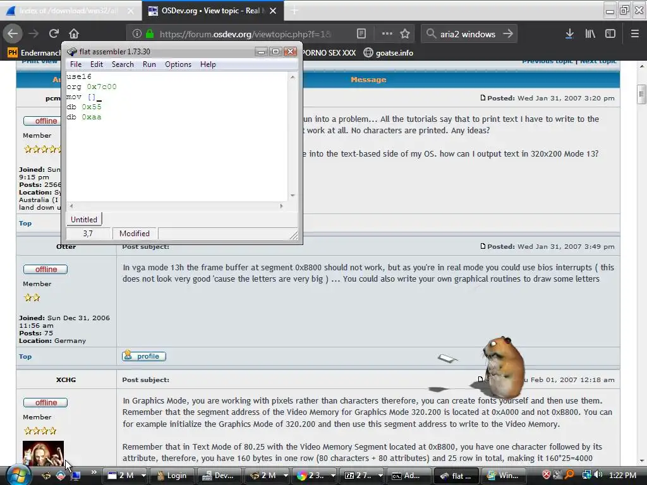The width and height of the screenshot is (647, 485).
Task: Click the orange magnifier tray icon
Action: (x=569, y=475)
